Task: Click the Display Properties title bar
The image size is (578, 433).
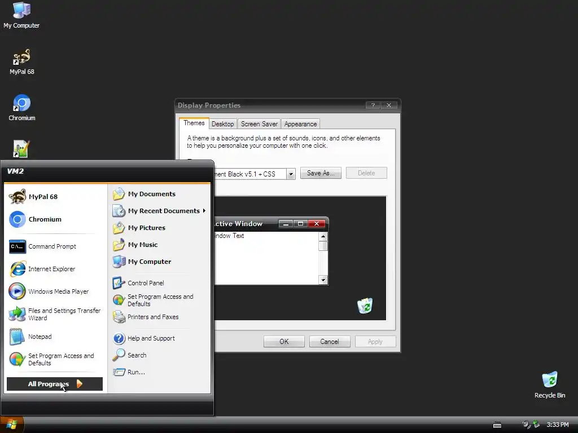Action: click(x=271, y=105)
